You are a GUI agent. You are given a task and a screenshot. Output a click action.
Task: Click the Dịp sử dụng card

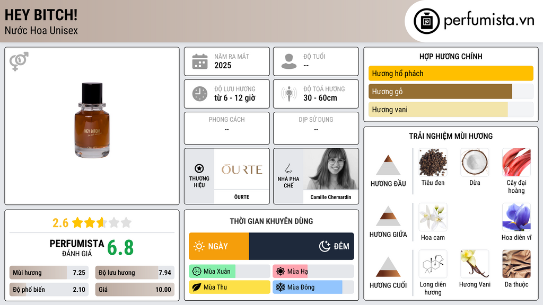tap(316, 128)
